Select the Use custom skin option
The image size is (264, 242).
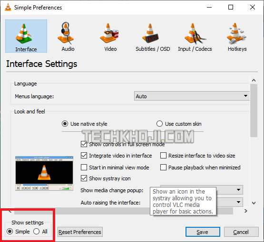[x=159, y=124]
